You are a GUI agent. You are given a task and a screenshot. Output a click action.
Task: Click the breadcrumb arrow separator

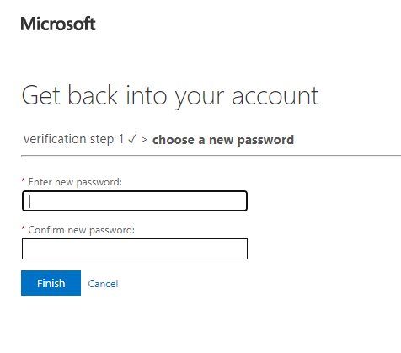(x=144, y=140)
